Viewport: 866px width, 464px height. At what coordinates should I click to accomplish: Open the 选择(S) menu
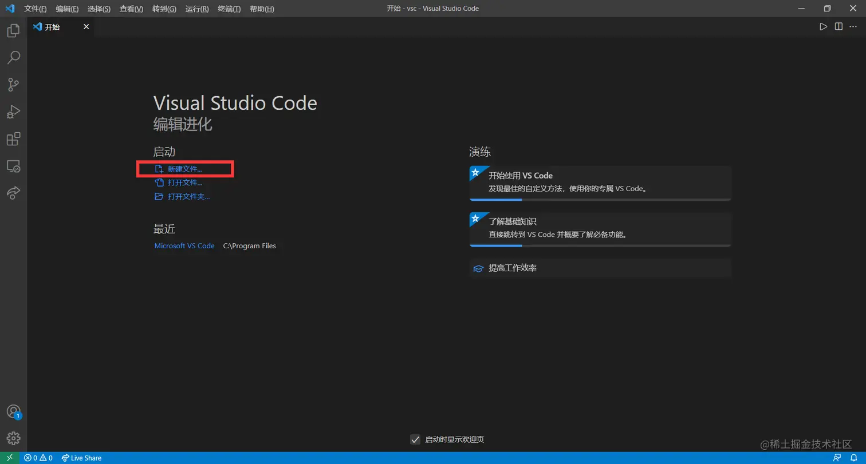tap(99, 9)
